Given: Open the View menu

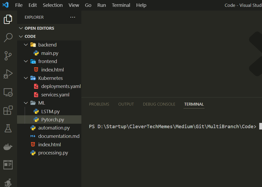Looking at the screenshot, I should click(74, 5).
